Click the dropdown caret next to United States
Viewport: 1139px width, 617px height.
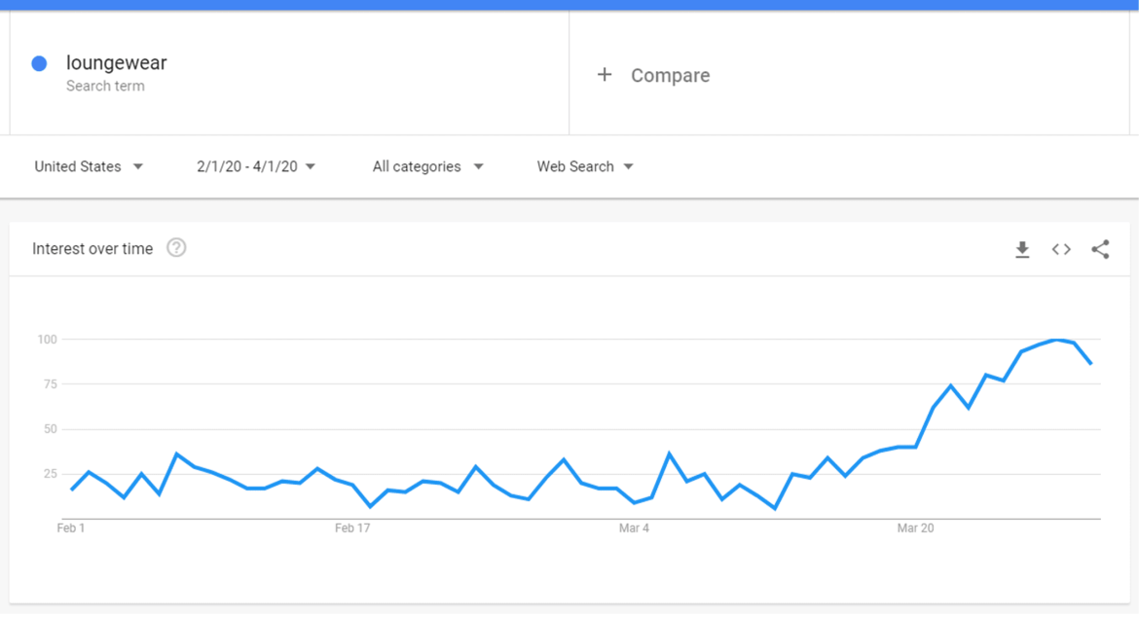tap(138, 166)
